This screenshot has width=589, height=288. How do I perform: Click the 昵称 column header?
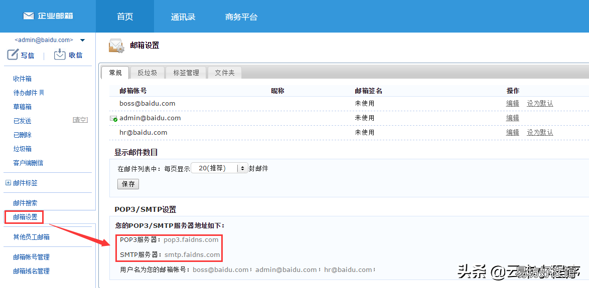click(x=277, y=91)
